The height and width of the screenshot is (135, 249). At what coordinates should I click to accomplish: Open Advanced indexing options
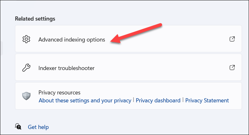tap(72, 40)
